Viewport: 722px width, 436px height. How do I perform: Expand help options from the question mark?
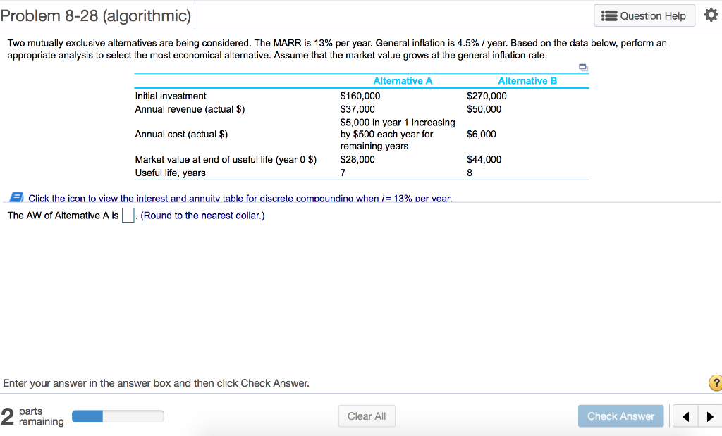pyautogui.click(x=716, y=383)
